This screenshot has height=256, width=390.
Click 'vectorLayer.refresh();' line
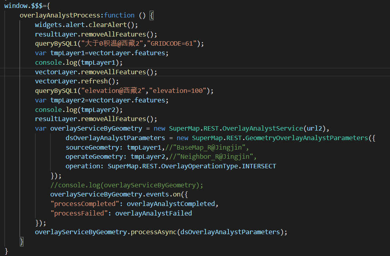(77, 81)
